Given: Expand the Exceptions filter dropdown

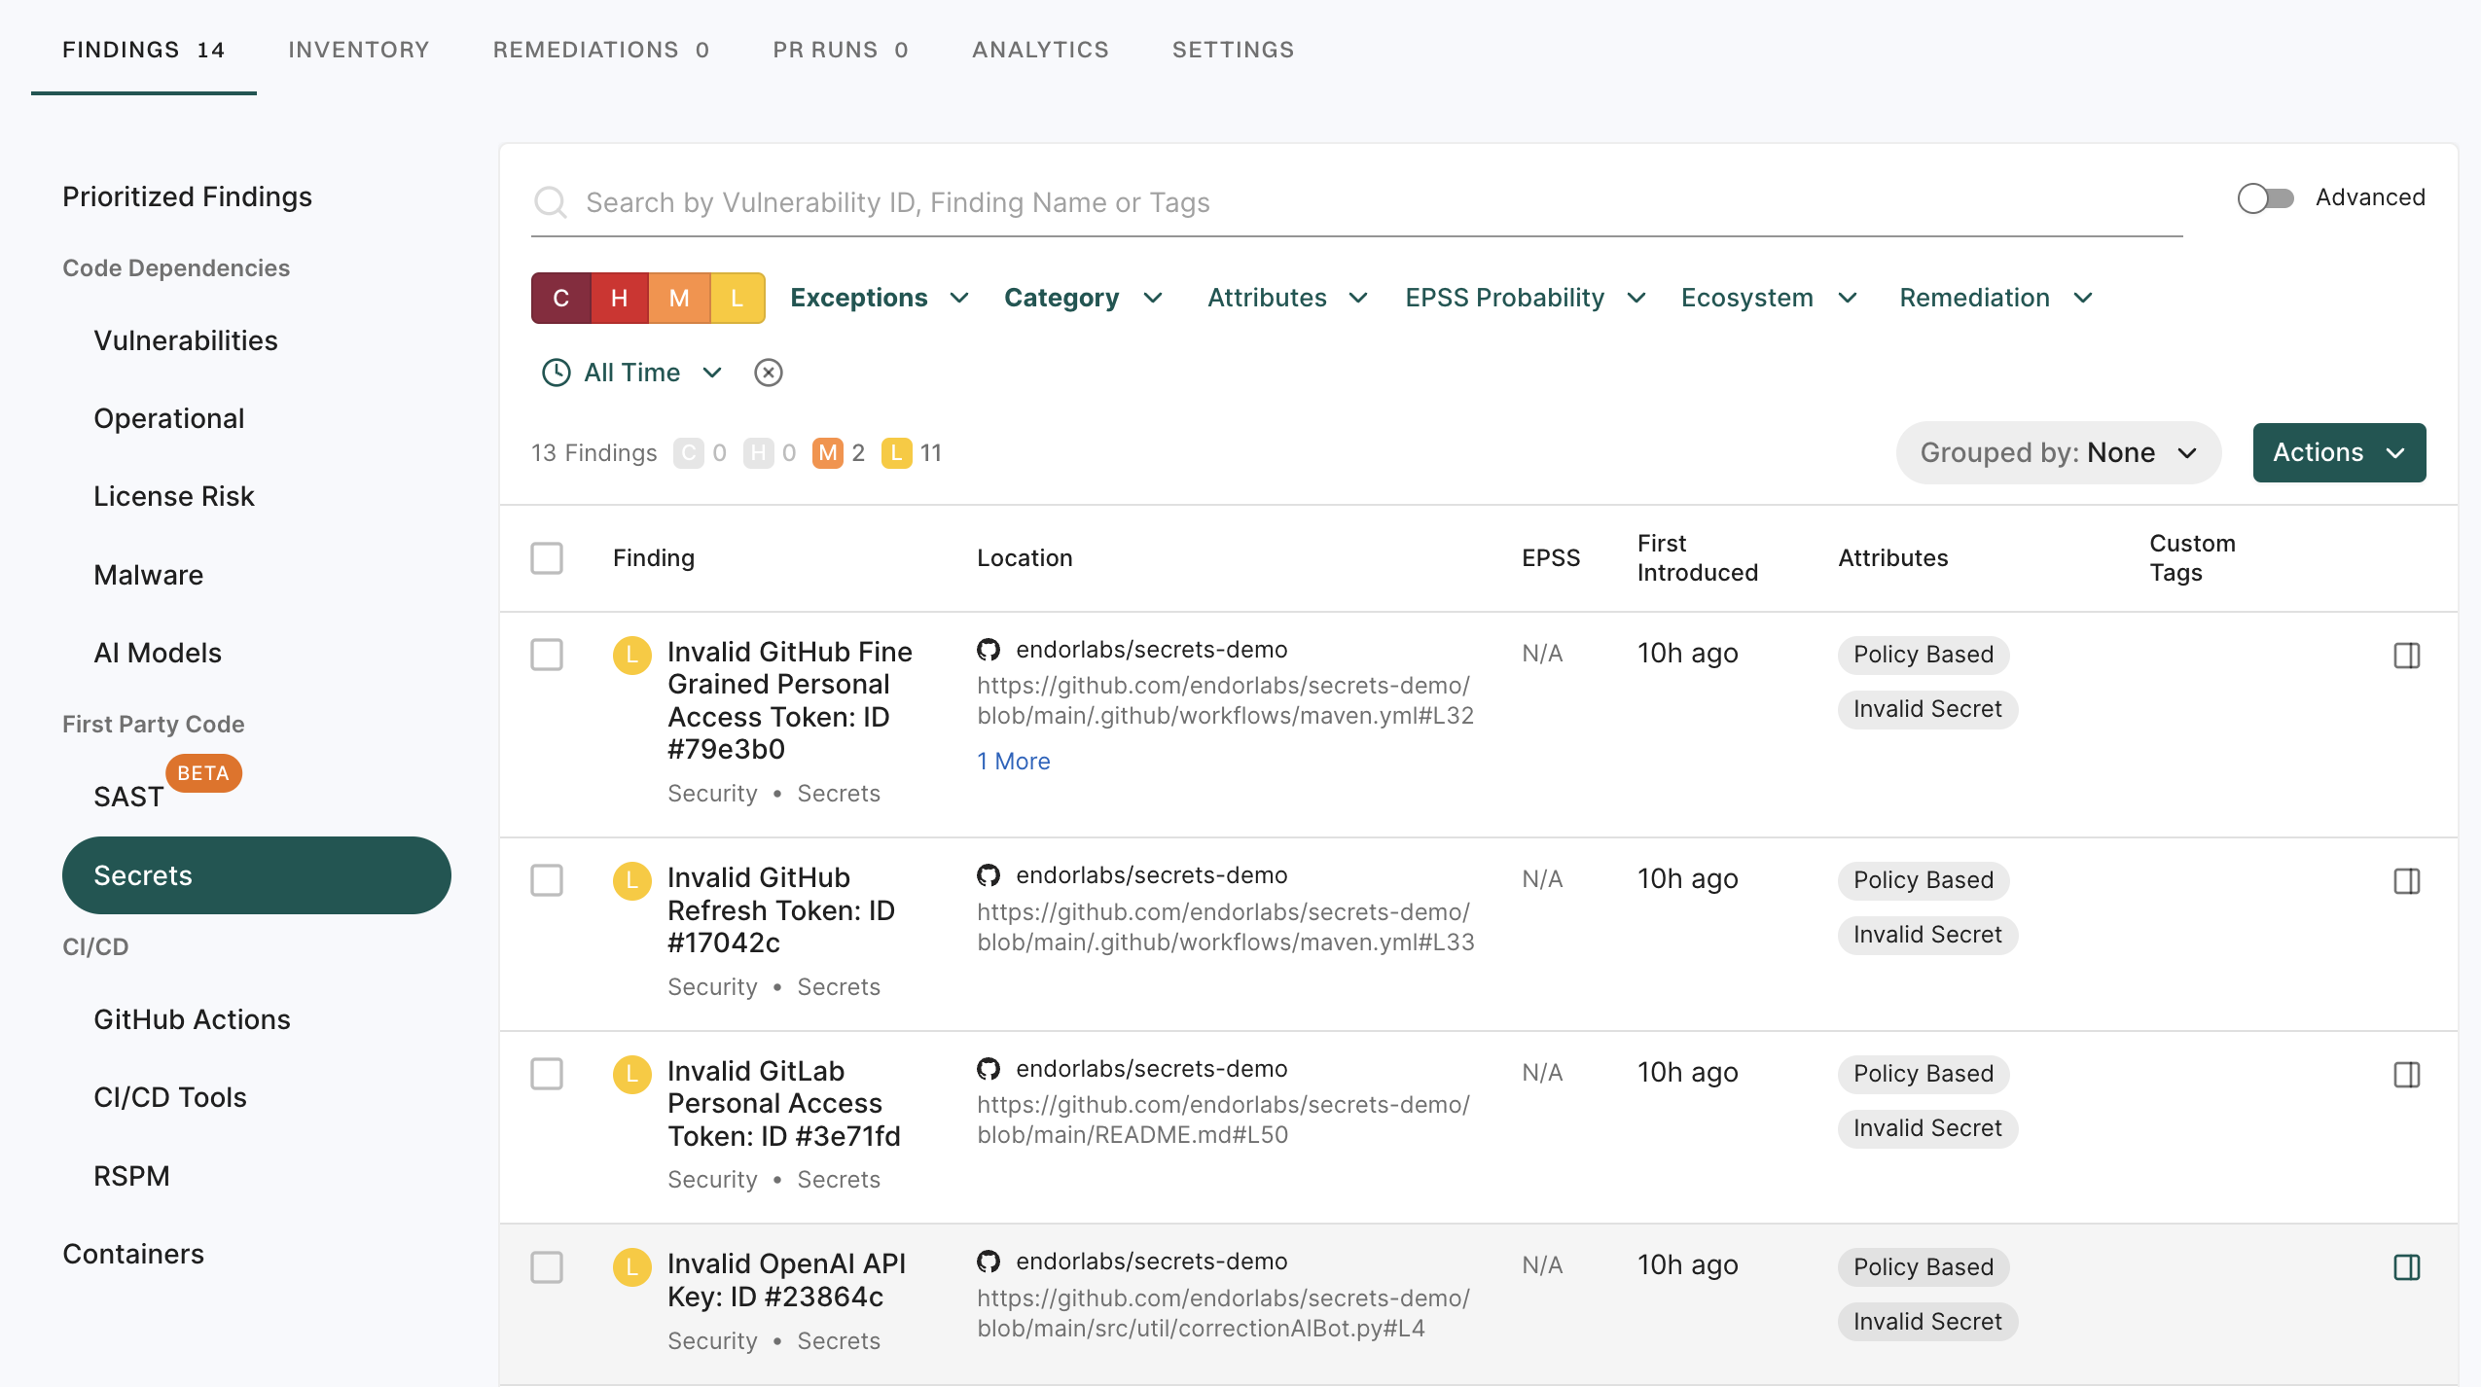Looking at the screenshot, I should 880,298.
